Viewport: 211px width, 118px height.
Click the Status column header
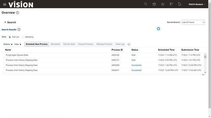coord(135,50)
